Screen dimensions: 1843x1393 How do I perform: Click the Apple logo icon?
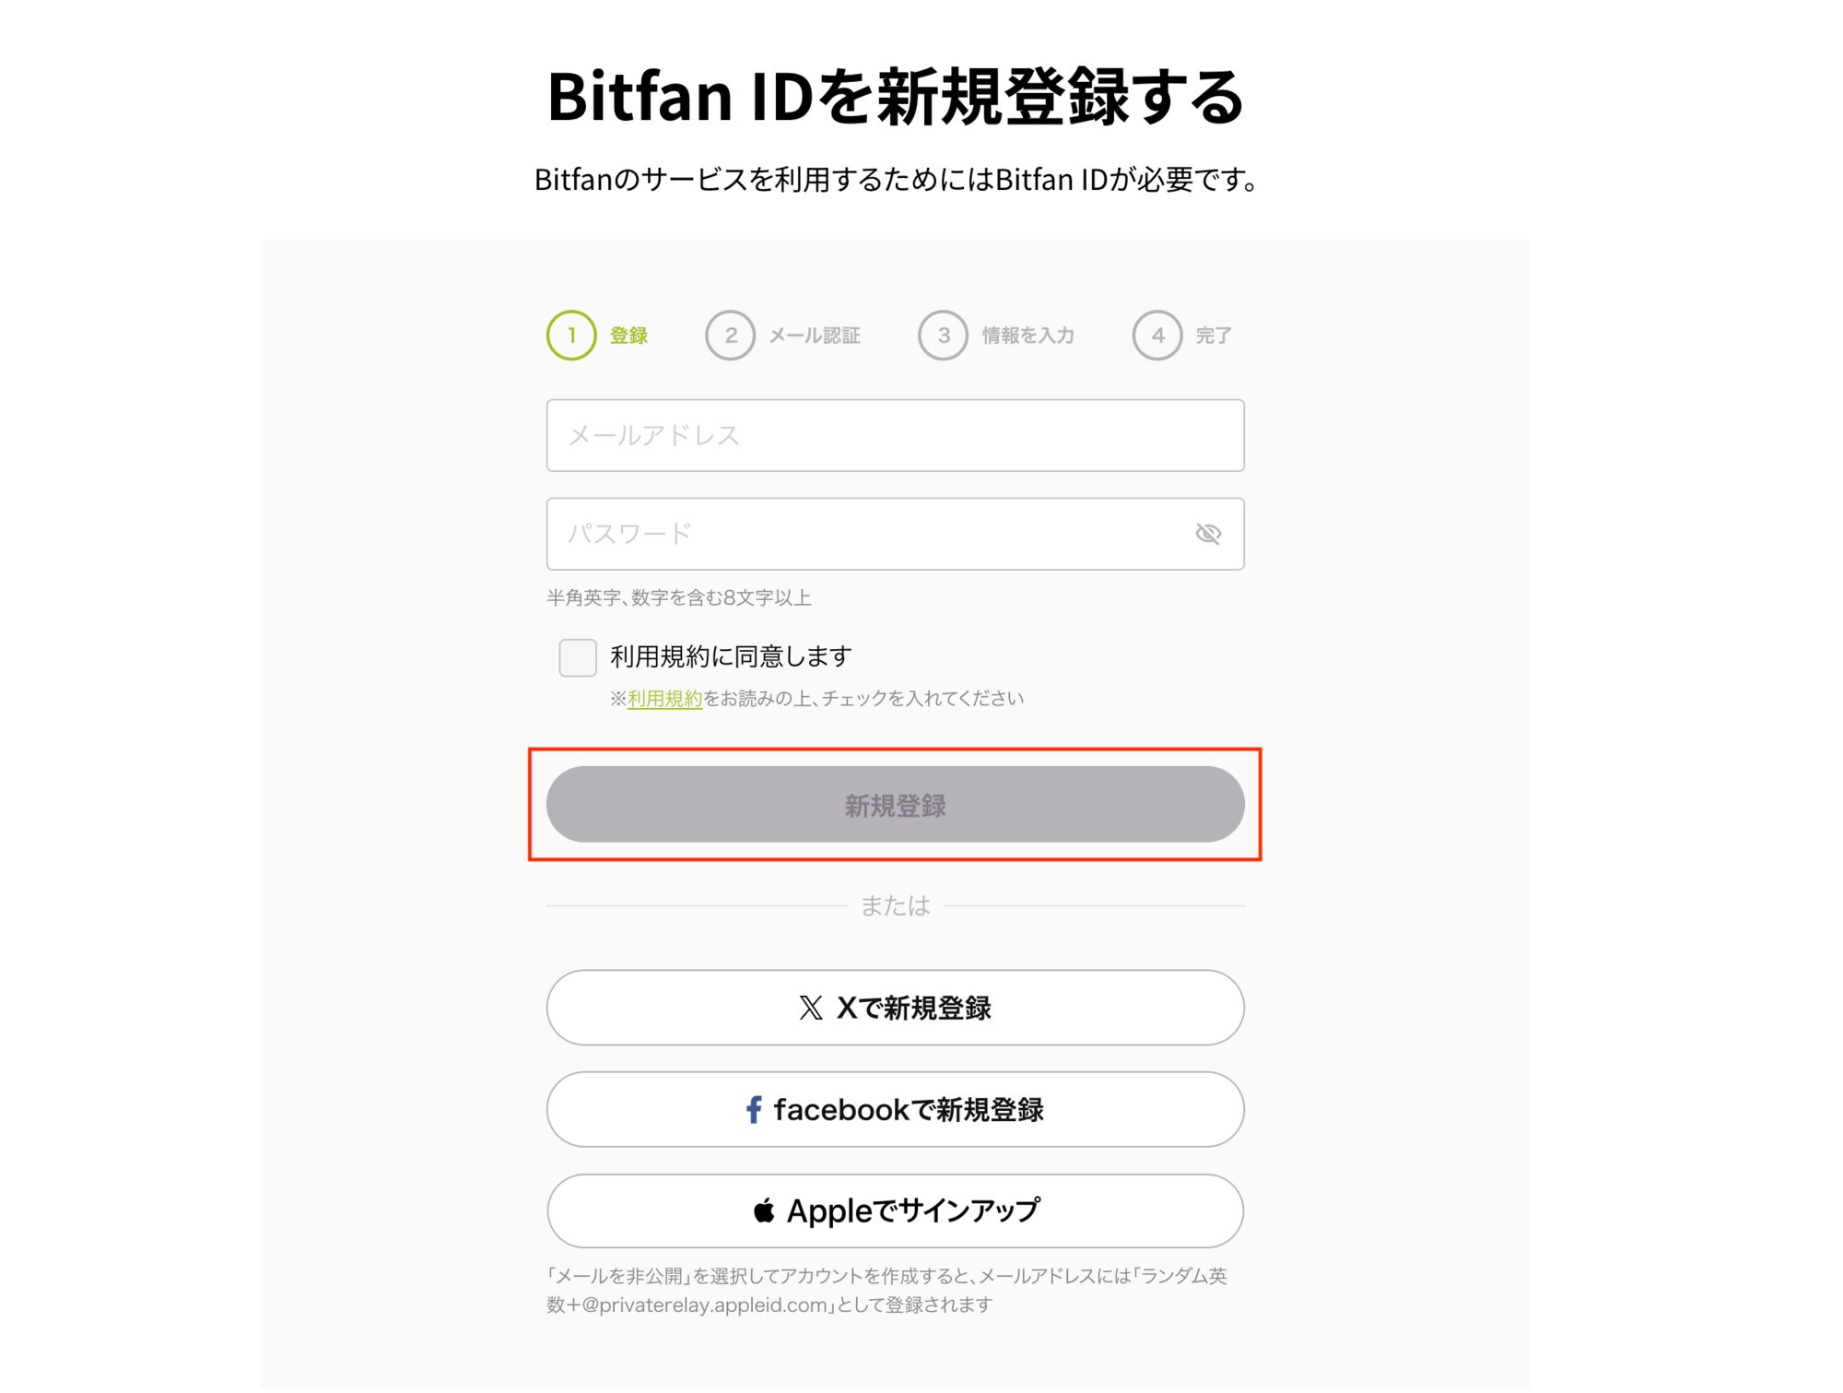coord(764,1210)
